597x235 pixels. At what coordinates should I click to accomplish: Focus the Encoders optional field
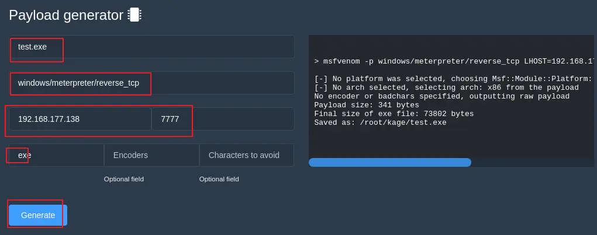click(x=151, y=155)
